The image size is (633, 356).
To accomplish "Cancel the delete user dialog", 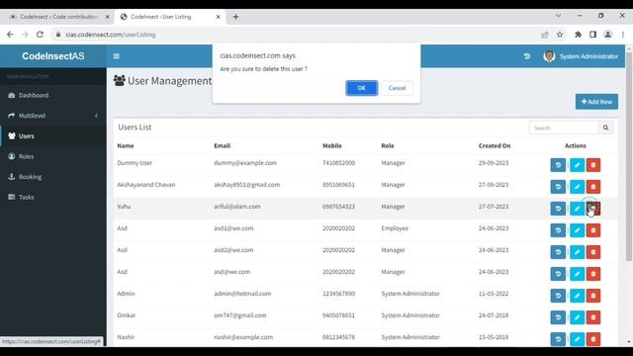I will [397, 88].
